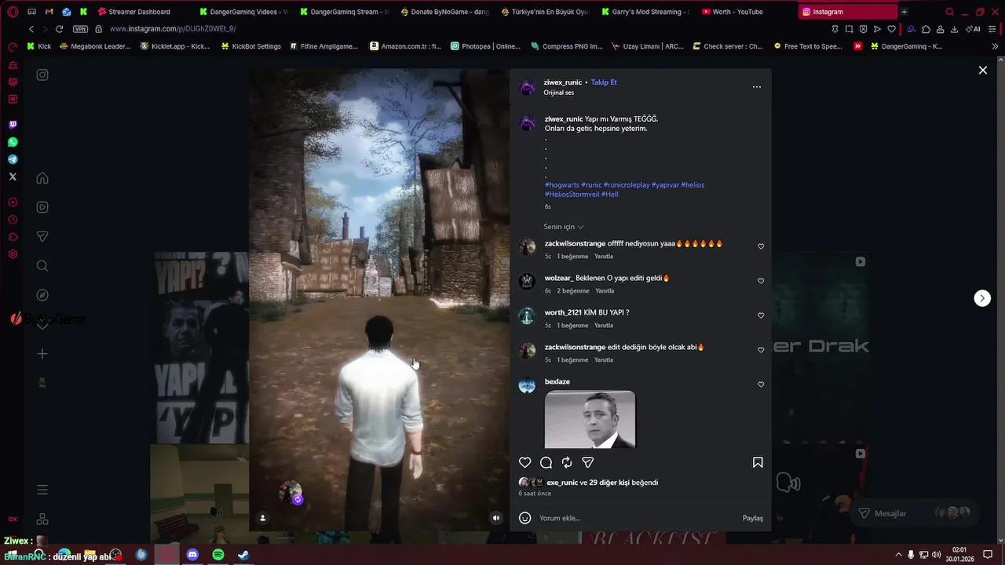Go to the next post arrow
This screenshot has width=1005, height=565.
click(982, 298)
